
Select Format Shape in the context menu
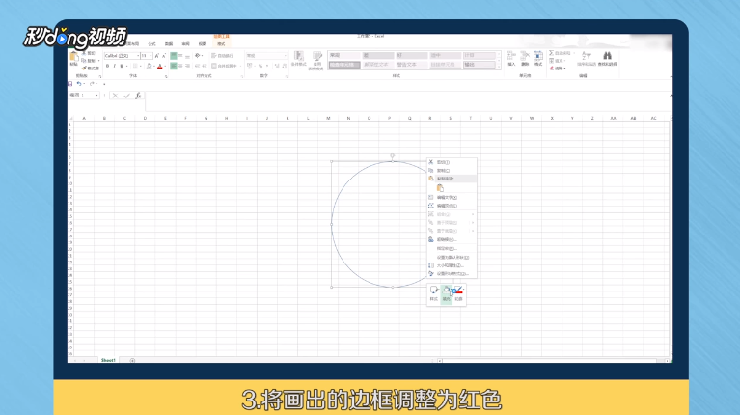coord(452,274)
